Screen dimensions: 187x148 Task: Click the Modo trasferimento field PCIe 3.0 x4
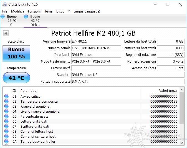(x=96, y=61)
